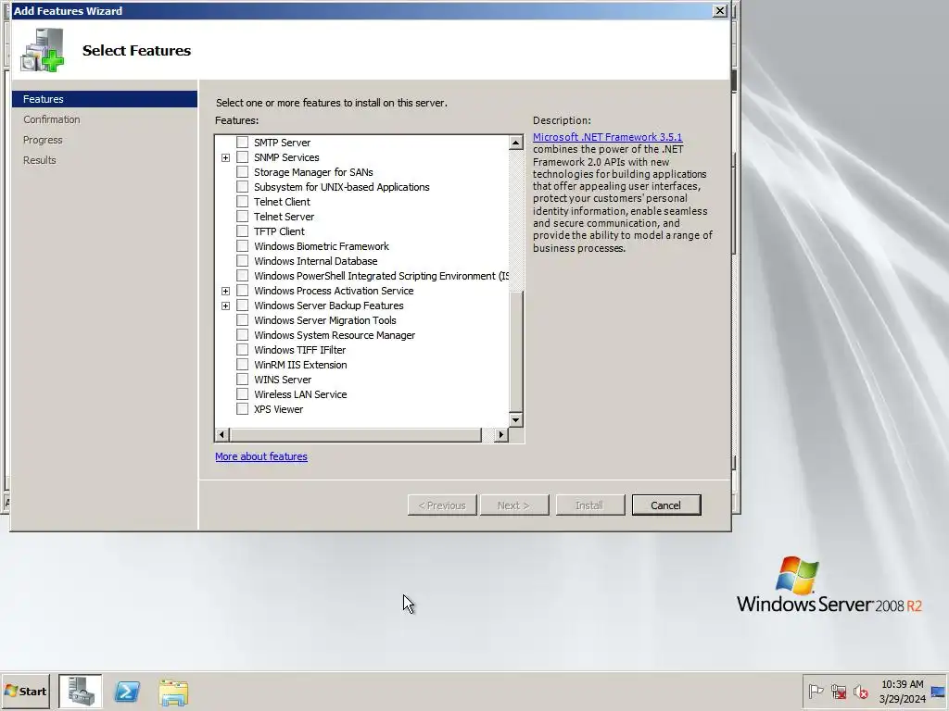Close the Add Features Wizard window

tap(719, 10)
